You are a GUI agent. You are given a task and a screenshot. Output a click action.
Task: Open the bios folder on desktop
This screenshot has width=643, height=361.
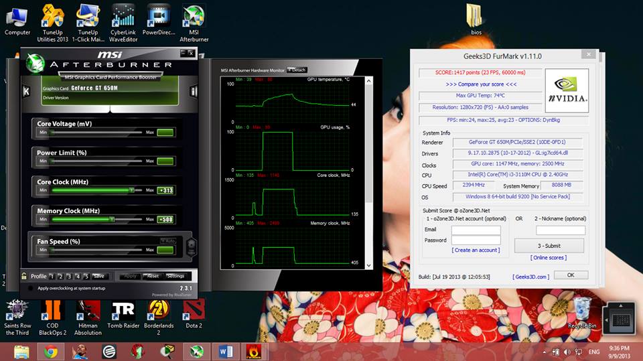click(x=476, y=19)
